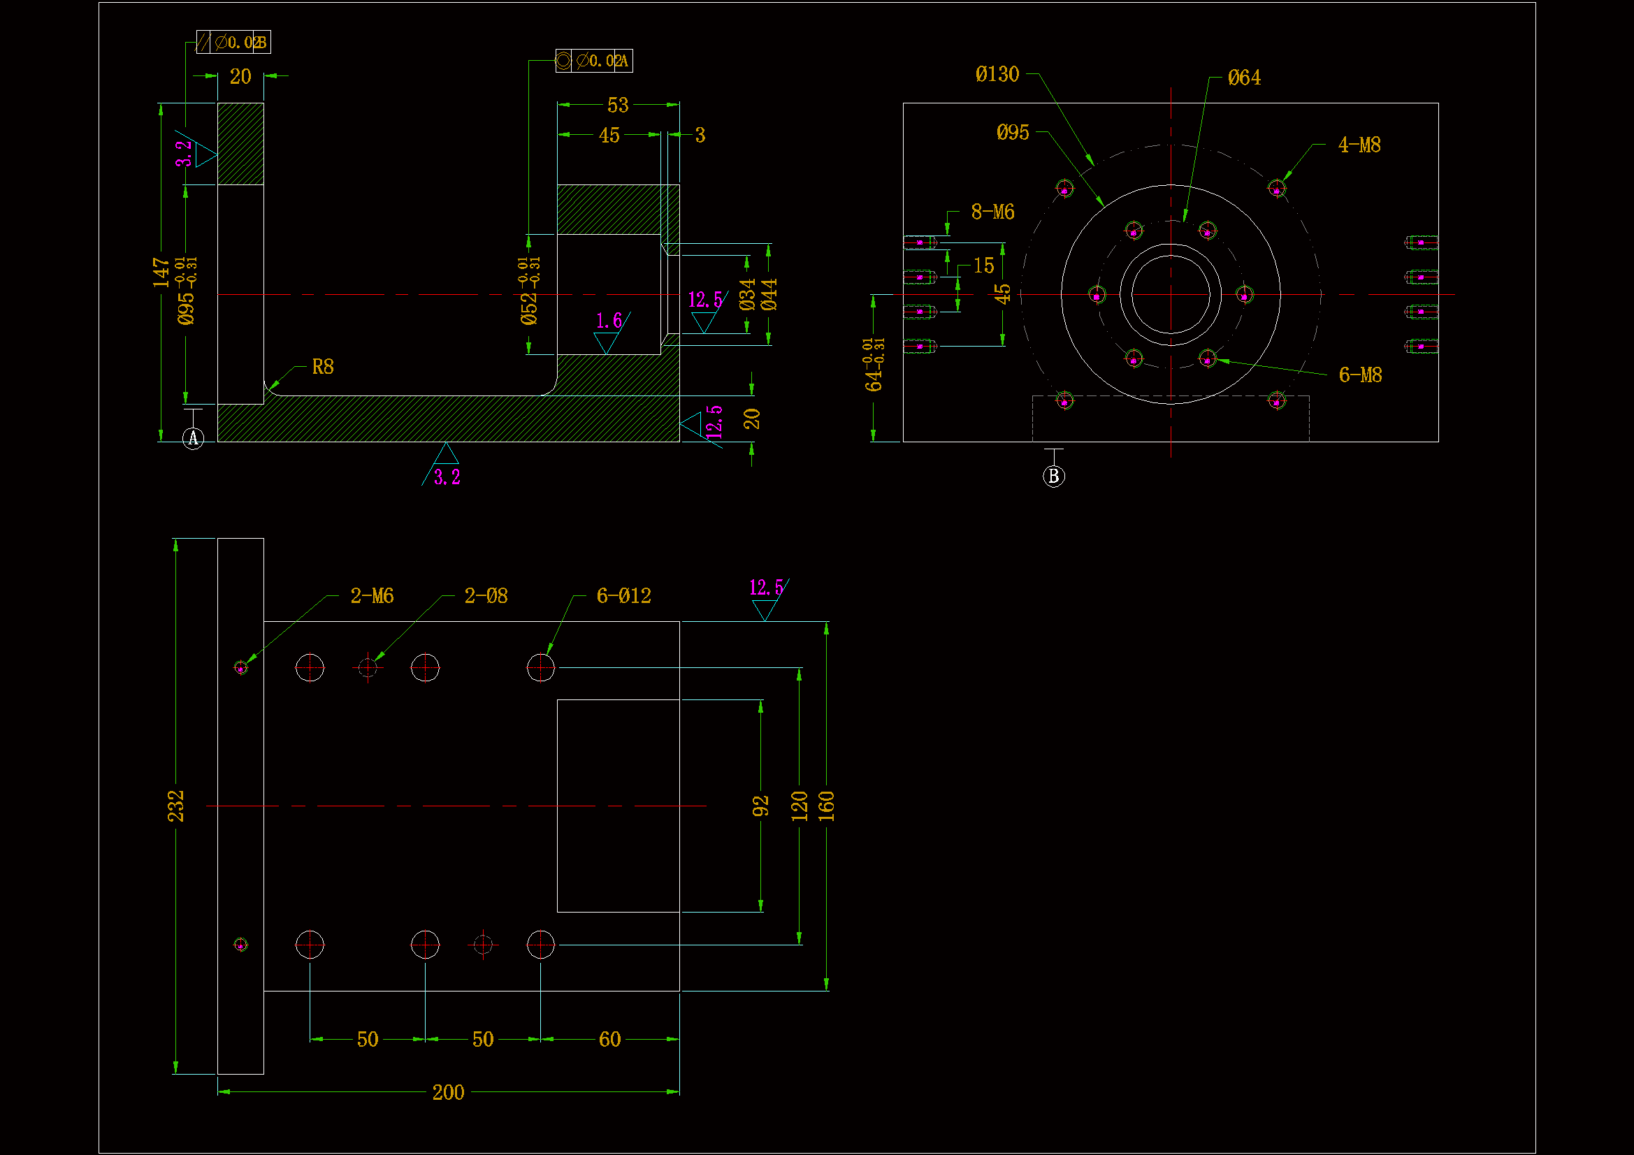This screenshot has height=1155, width=1634.
Task: Click the datum B circle symbol
Action: tap(1053, 476)
